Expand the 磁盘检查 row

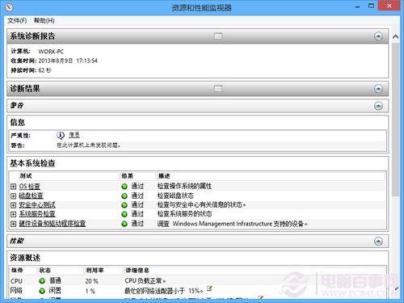(x=14, y=196)
